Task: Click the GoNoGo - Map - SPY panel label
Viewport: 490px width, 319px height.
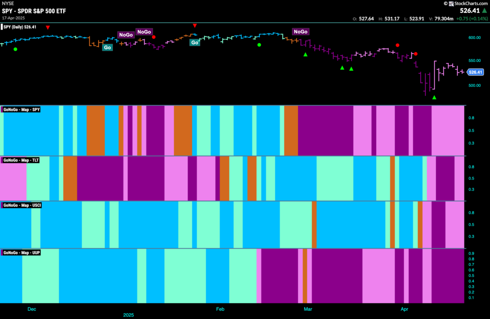Action: 21,110
